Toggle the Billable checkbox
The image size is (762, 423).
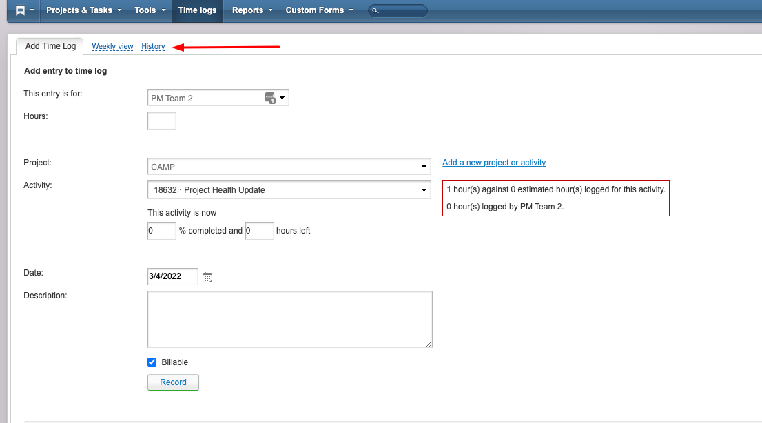pos(152,362)
